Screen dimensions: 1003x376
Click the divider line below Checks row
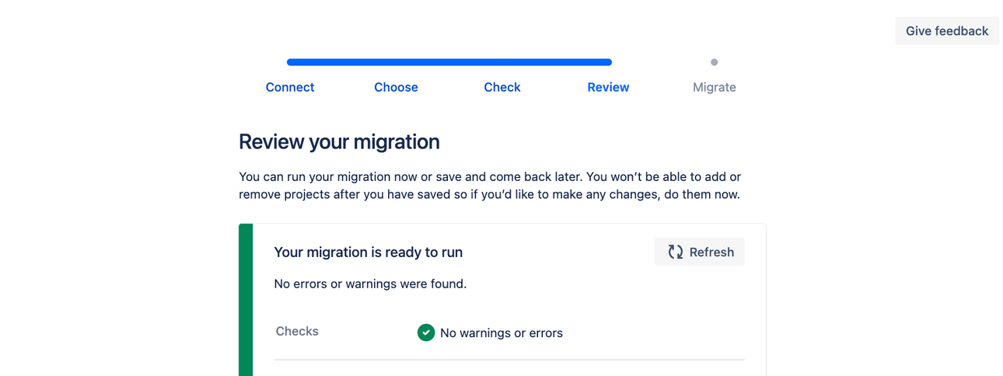coord(508,360)
